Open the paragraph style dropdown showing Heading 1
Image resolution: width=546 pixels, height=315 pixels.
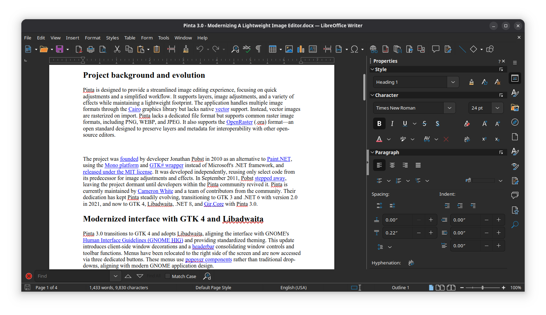coord(453,82)
